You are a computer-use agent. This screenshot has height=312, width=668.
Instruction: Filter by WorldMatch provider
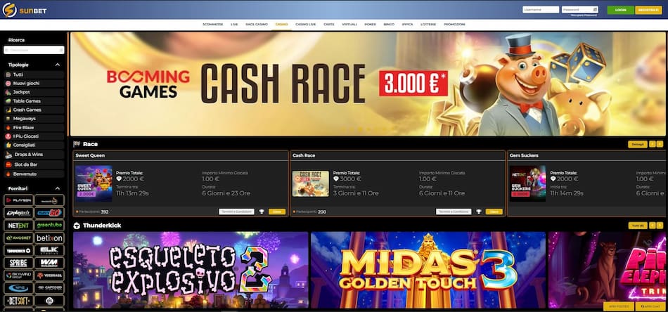coord(49,263)
